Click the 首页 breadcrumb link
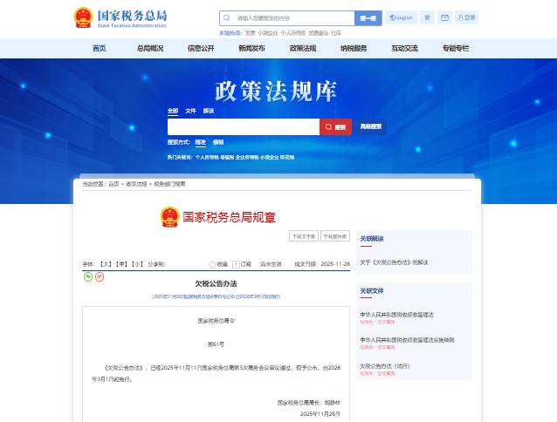Screen dimensions: 557x422 point(113,184)
